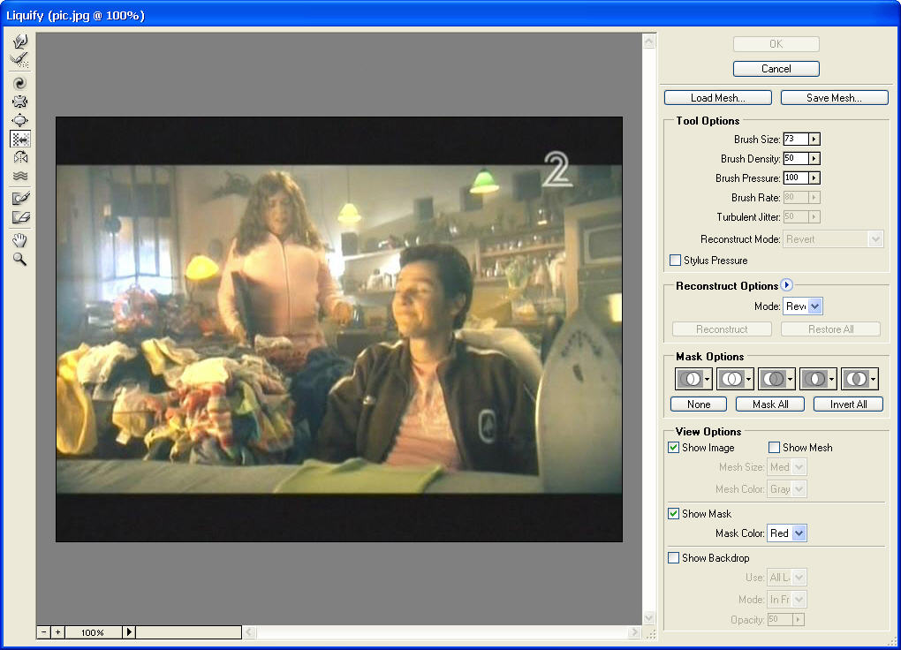Switch to the Hand tool

pos(19,240)
